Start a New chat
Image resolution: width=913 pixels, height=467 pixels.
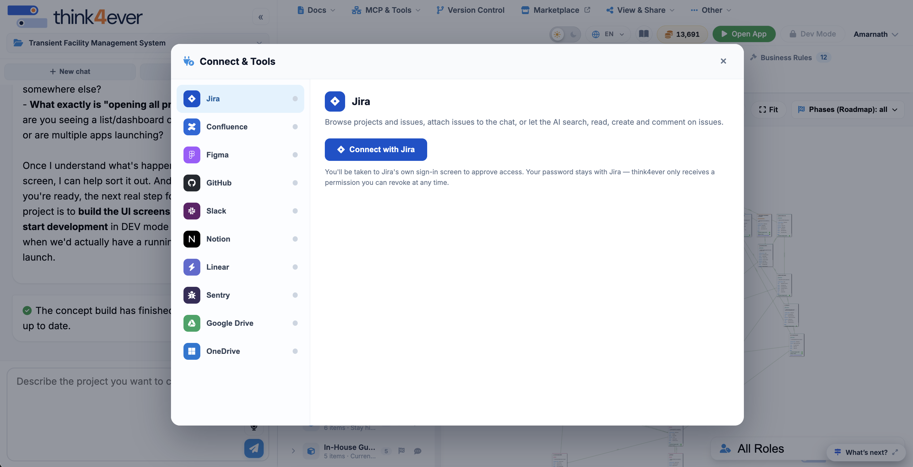[70, 71]
